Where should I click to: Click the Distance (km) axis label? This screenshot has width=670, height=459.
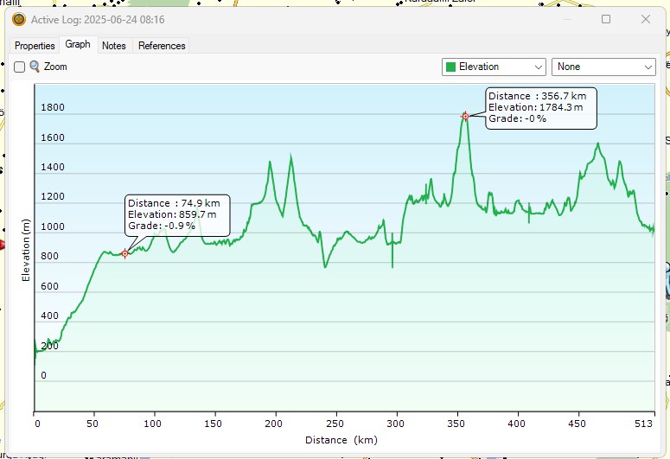pos(341,440)
